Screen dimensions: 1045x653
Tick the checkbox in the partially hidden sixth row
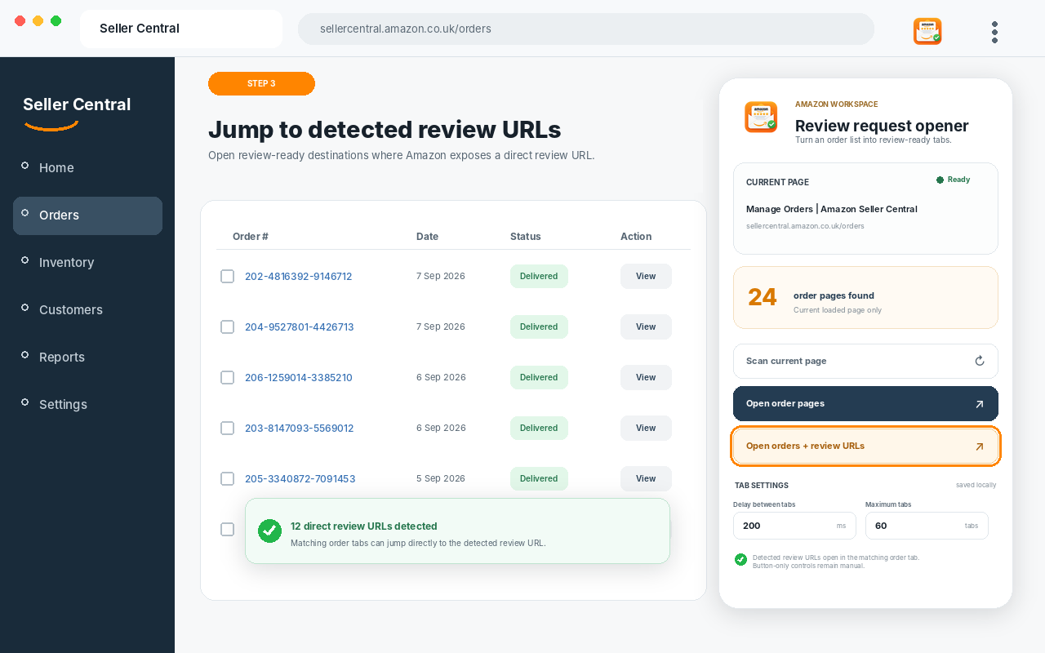coord(228,529)
